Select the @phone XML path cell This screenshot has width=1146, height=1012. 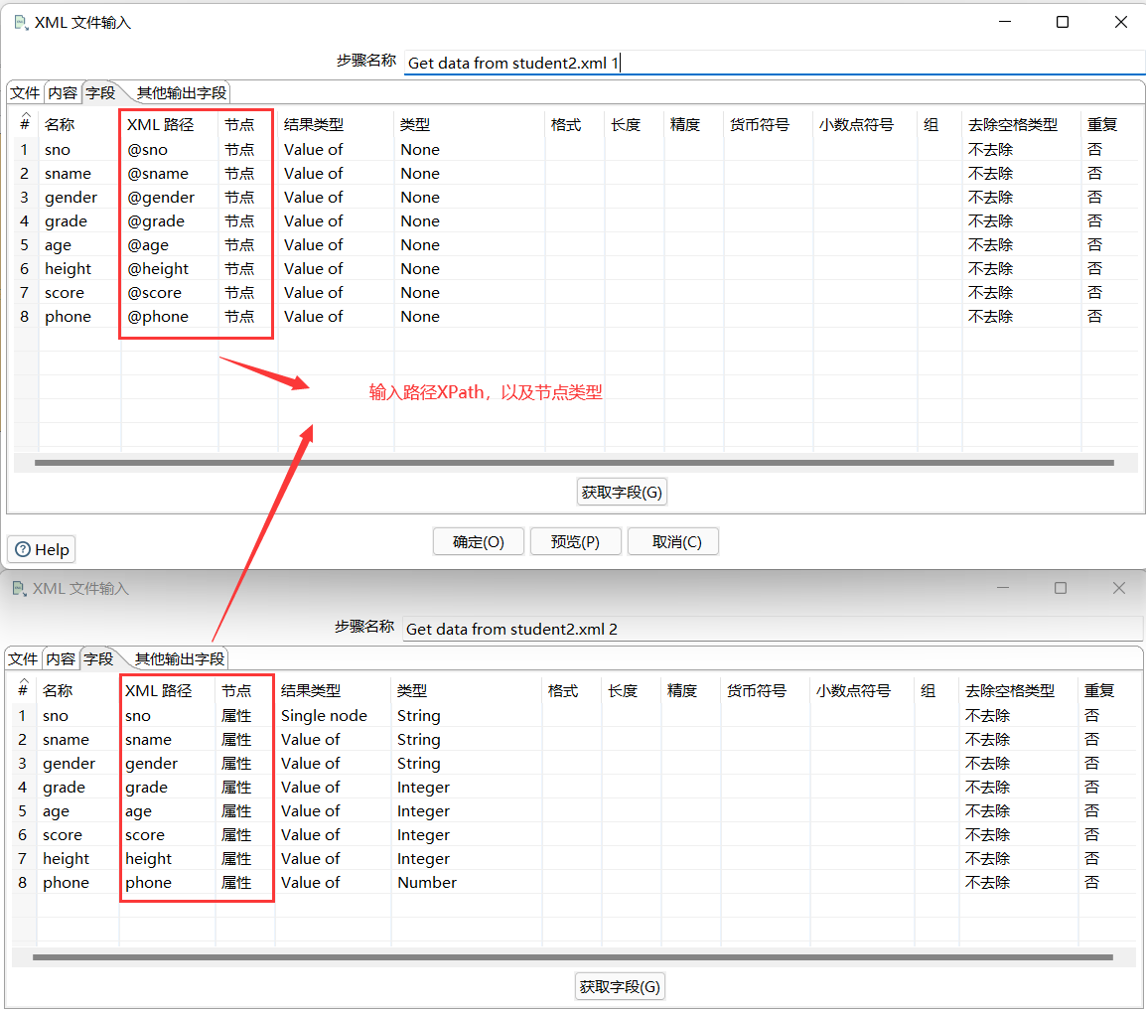point(170,317)
